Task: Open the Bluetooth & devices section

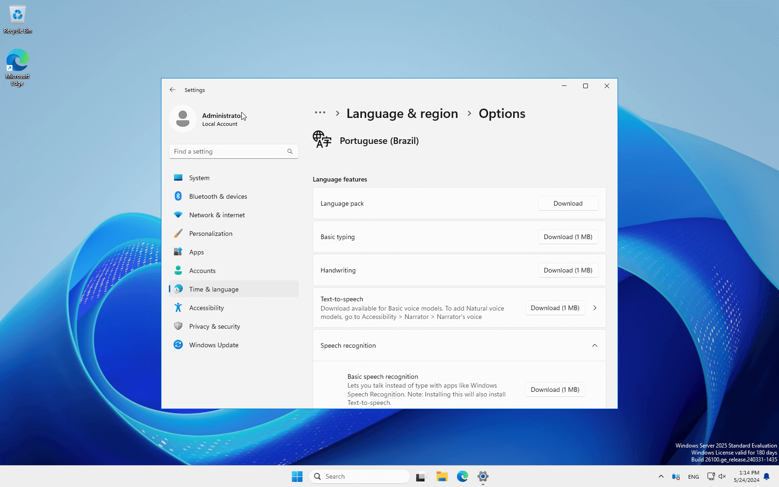Action: 218,196
